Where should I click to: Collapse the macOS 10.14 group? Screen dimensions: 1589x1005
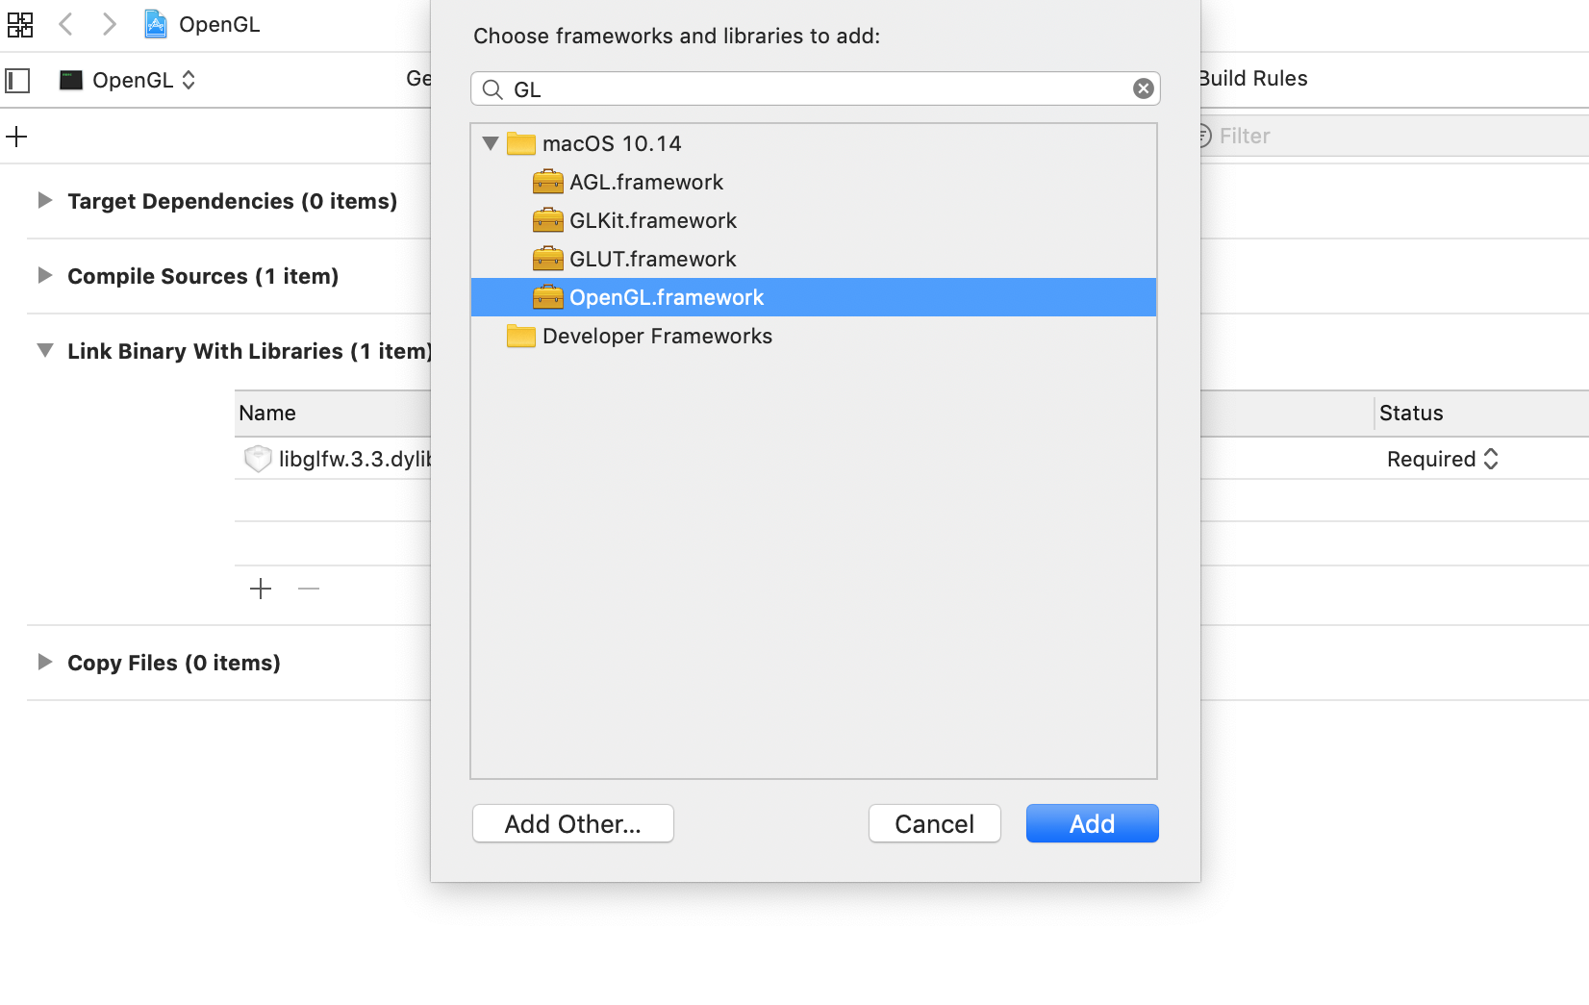point(491,143)
